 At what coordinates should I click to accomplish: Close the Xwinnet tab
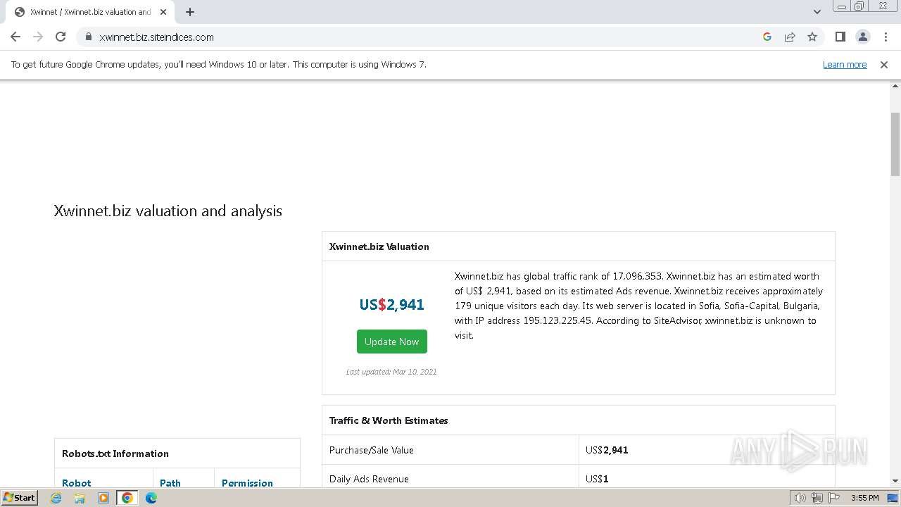[163, 12]
